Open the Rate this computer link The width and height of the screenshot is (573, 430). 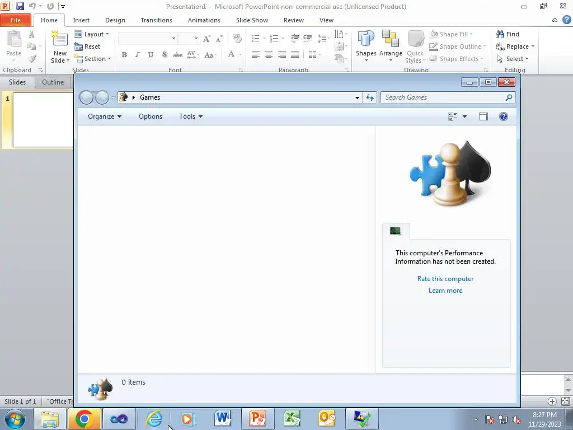pyautogui.click(x=445, y=279)
